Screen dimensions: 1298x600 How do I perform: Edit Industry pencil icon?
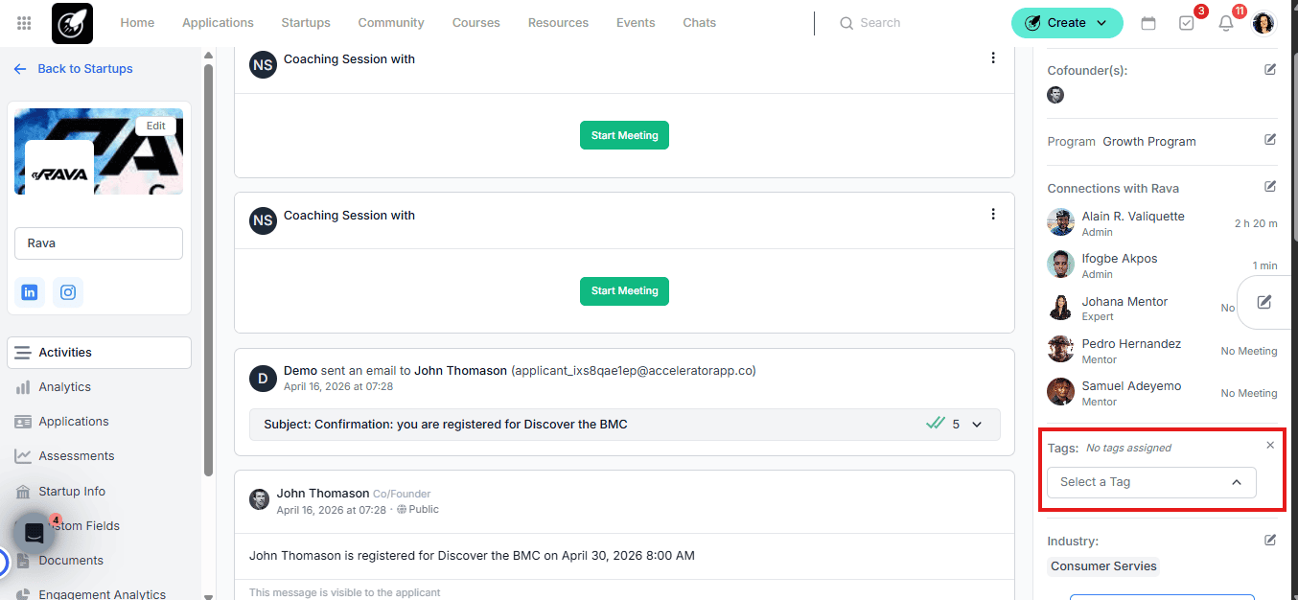(1270, 541)
